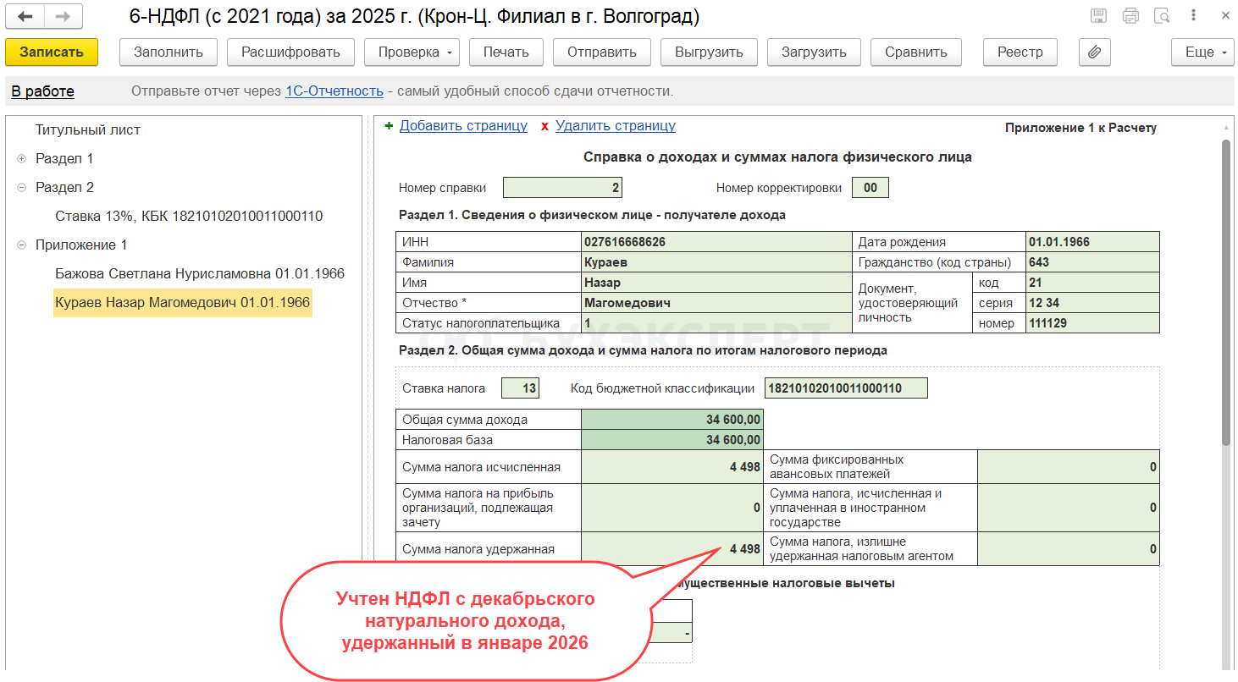Screen dimensions: 1238x682
Task: Click the save diskette icon
Action: [1098, 16]
